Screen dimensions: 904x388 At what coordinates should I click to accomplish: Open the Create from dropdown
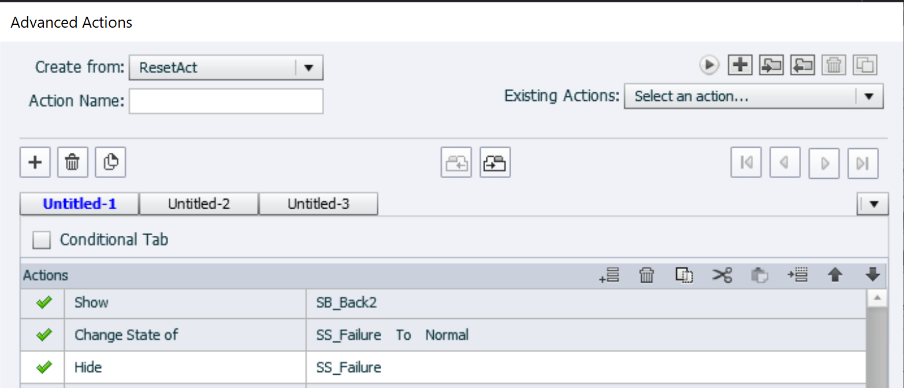click(308, 67)
